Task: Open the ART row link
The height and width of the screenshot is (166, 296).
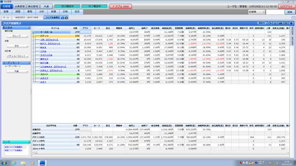Action: pyautogui.click(x=43, y=82)
